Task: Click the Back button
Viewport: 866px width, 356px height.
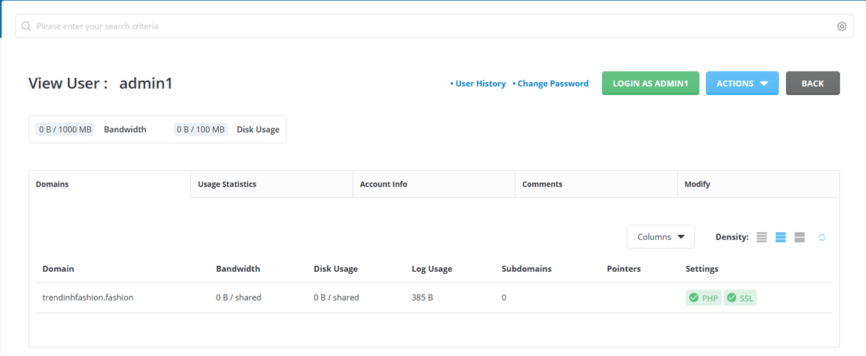Action: click(813, 84)
